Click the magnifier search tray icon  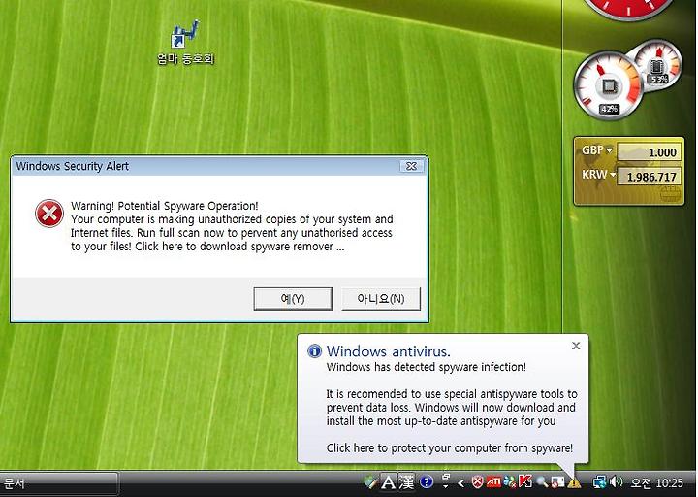(543, 482)
